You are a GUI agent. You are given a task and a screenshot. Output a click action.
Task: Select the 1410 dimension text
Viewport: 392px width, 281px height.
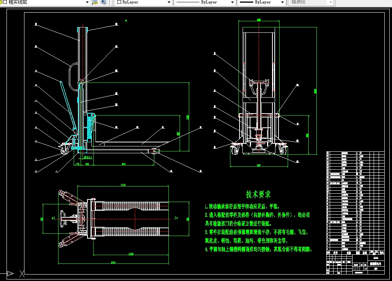(x=123, y=185)
